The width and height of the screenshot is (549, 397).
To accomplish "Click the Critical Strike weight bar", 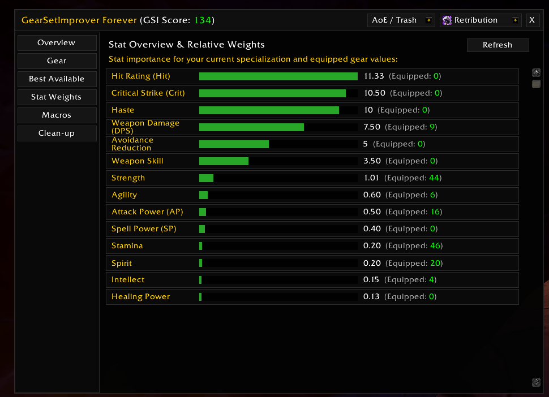I will coord(278,93).
